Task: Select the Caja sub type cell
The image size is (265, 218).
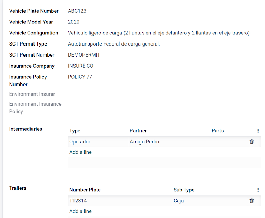Action: tap(207, 201)
